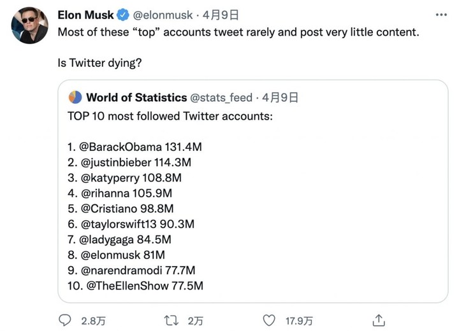This screenshot has height=331, width=459.
Task: Open the Elon Musk display name link
Action: (x=85, y=15)
